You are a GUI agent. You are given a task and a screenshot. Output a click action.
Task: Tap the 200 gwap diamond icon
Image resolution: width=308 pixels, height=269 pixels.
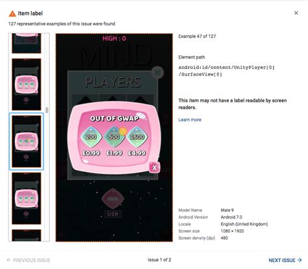[x=91, y=137]
